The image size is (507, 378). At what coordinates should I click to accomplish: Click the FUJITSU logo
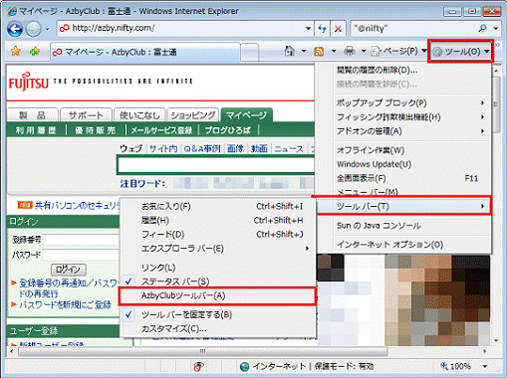29,82
